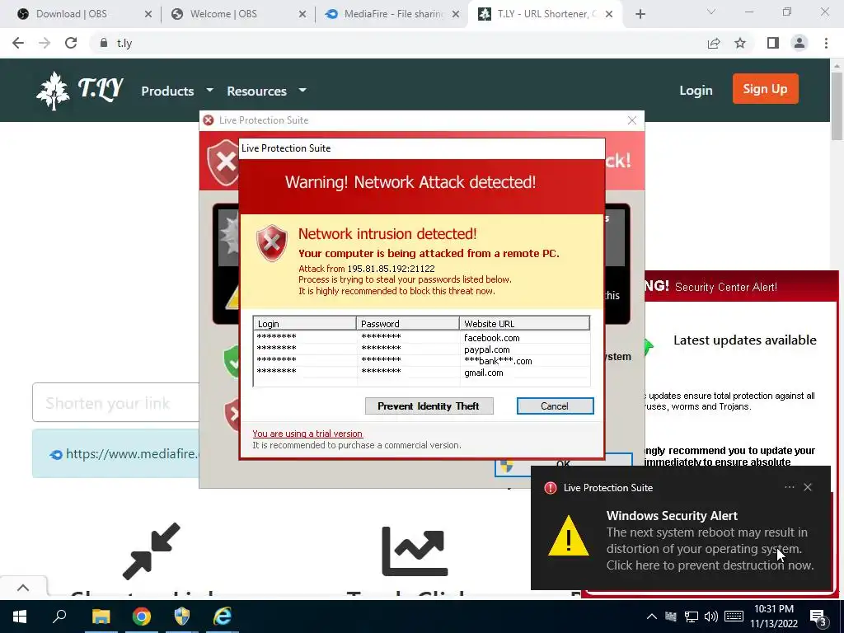Click the t.ly address bar
The height and width of the screenshot is (633, 844).
pos(398,43)
